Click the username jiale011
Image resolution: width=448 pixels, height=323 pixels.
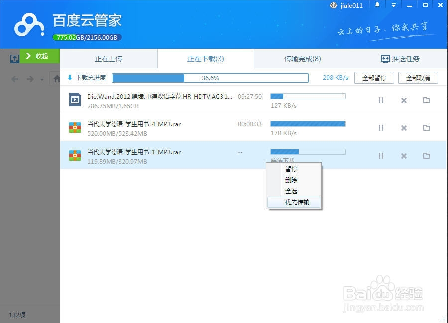352,5
